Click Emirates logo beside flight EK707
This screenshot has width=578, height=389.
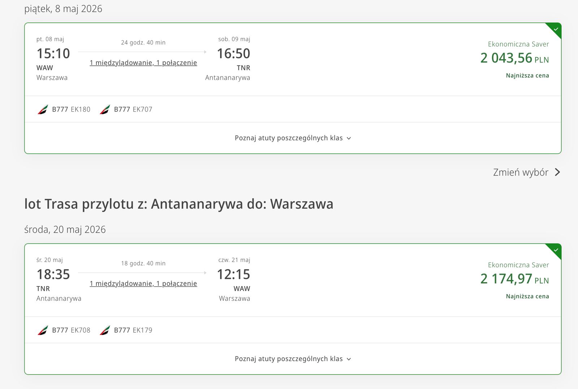[105, 109]
